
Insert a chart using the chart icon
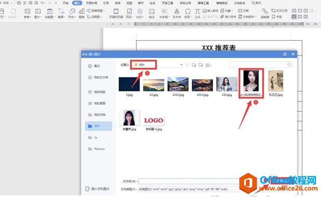click(x=81, y=14)
